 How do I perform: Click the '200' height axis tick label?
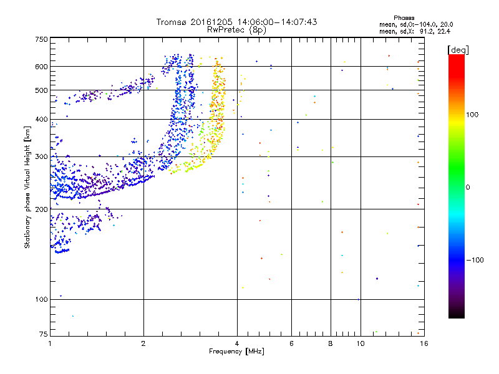[x=41, y=209]
